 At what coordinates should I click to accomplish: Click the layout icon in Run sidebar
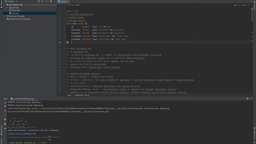click(x=5, y=124)
